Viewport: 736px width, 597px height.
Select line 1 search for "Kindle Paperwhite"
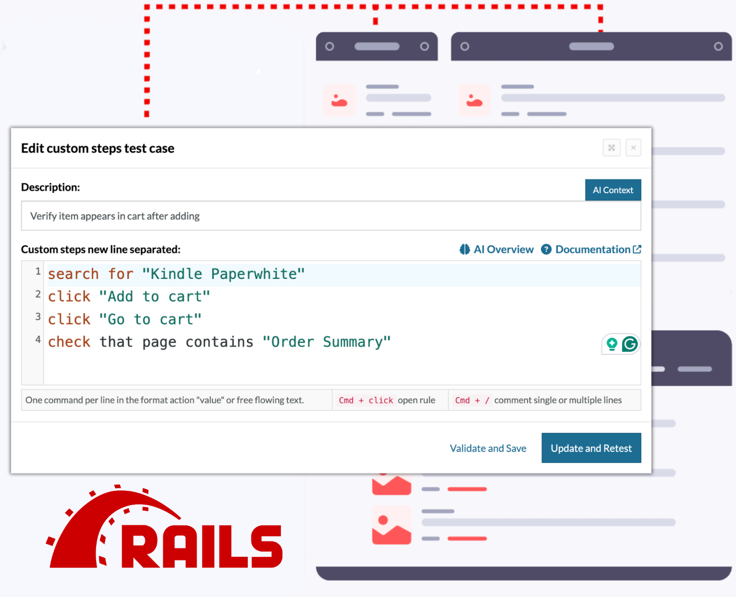coord(176,274)
